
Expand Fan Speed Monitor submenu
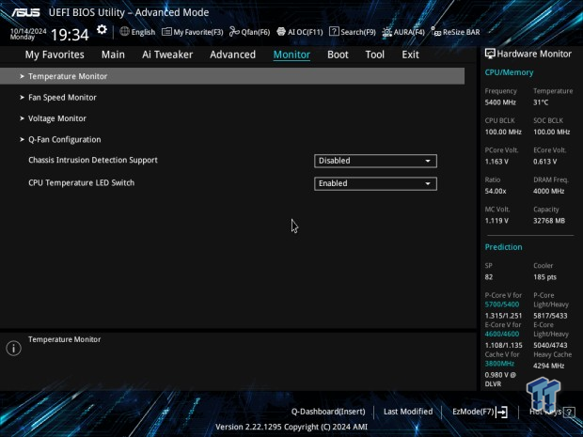(62, 98)
